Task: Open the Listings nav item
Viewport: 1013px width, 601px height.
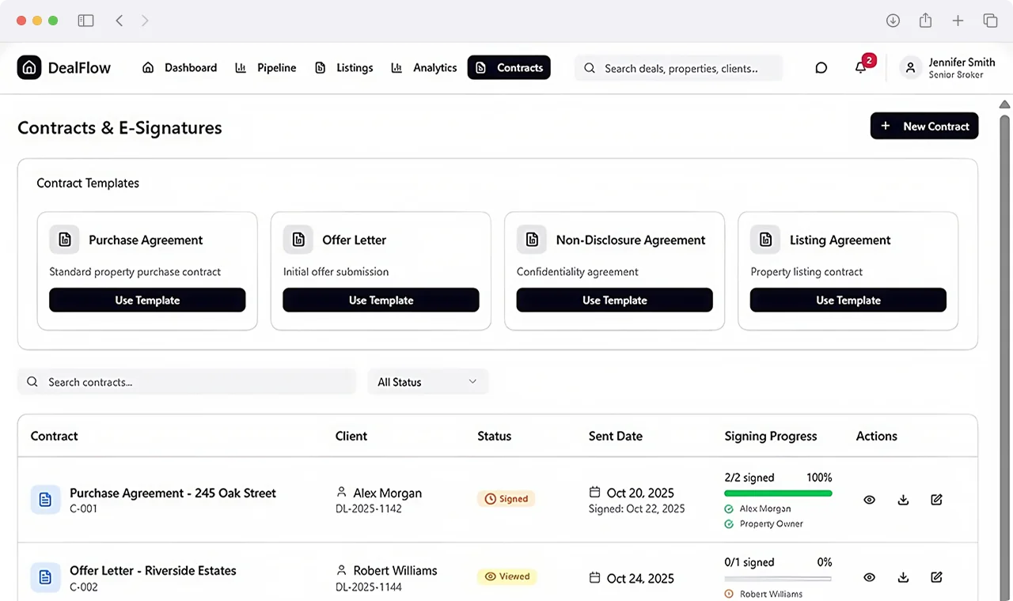Action: tap(344, 68)
